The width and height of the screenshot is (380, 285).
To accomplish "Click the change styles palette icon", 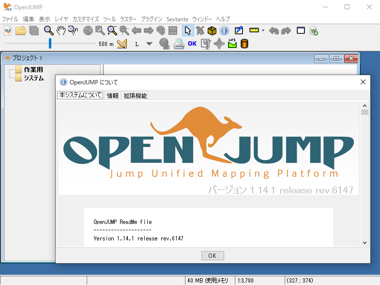I will 161,31.
